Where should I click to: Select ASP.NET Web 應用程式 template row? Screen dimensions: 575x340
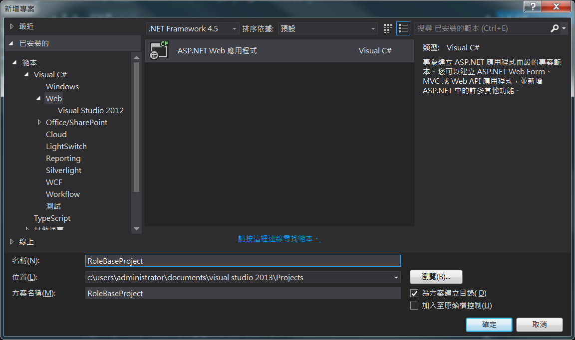pos(280,50)
